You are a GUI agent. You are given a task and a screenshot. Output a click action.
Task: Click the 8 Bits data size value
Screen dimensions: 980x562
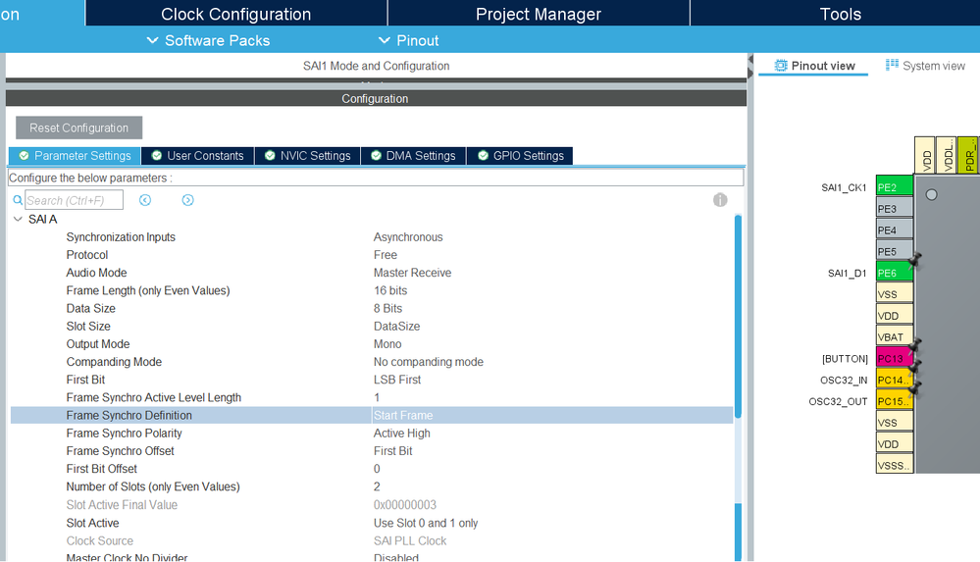pyautogui.click(x=387, y=308)
